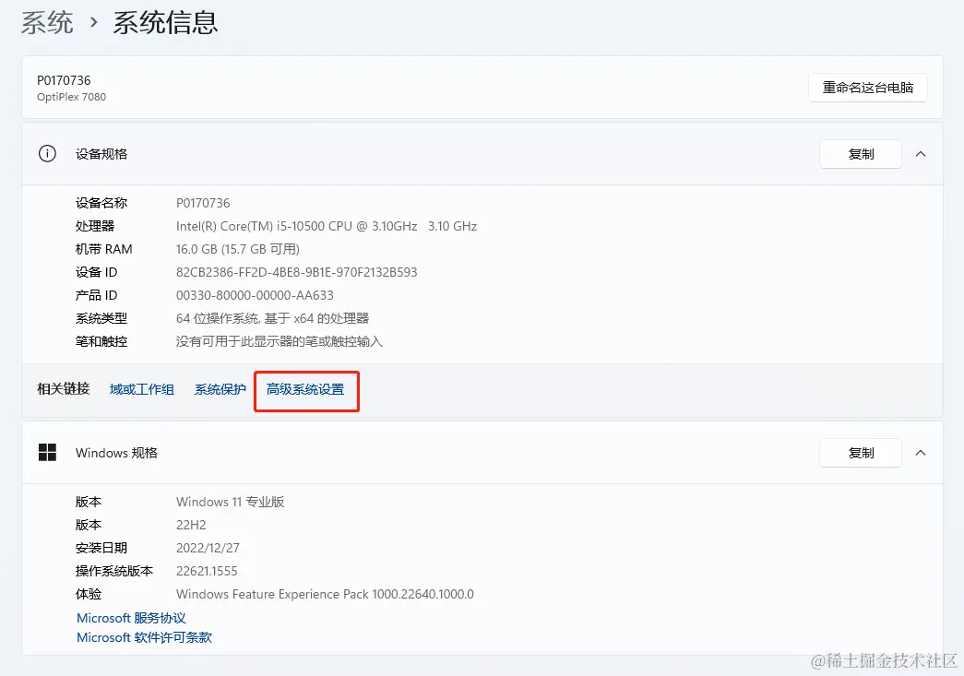Click the 系统信息 breadcrumb title
964x676 pixels.
tap(165, 23)
